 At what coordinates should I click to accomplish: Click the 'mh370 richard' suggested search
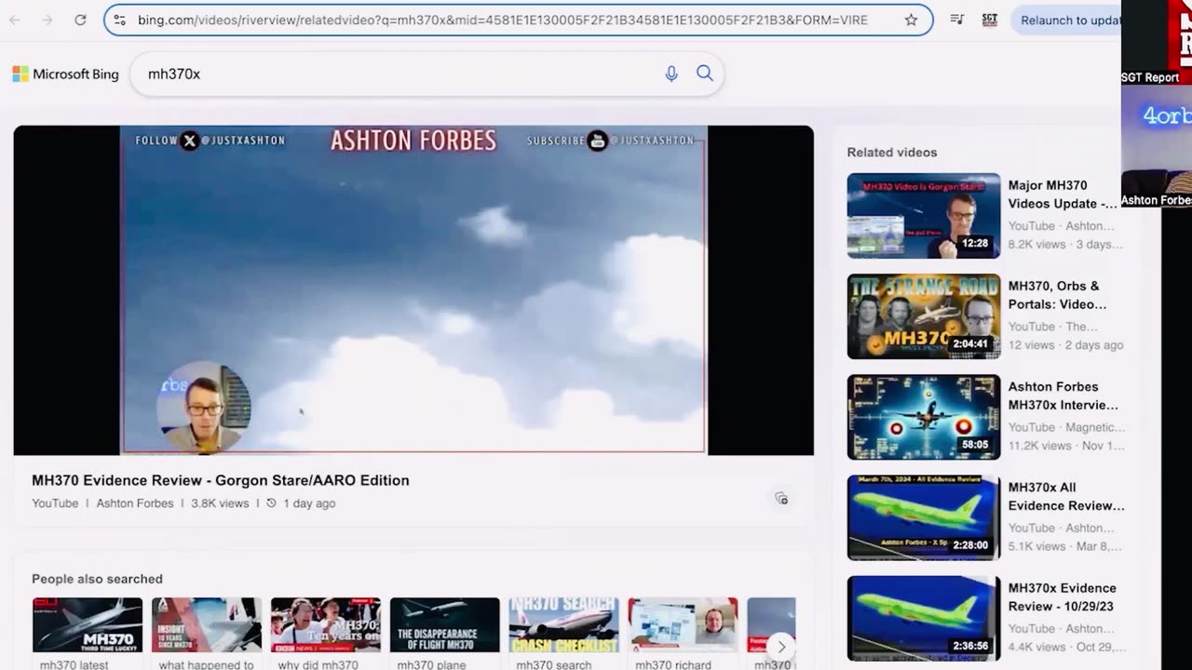(684, 634)
